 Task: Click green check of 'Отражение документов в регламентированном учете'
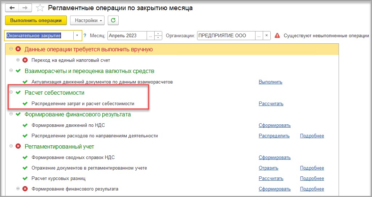coord(25,168)
